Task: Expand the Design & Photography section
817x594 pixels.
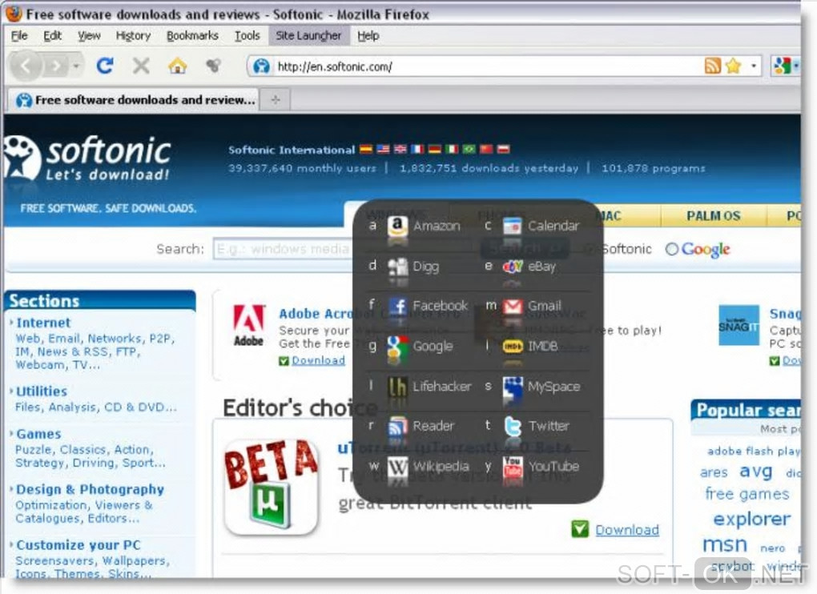Action: point(90,489)
